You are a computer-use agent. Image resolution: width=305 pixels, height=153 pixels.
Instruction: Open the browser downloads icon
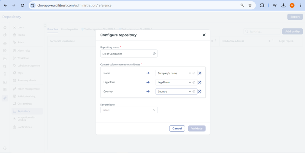tap(283, 5)
